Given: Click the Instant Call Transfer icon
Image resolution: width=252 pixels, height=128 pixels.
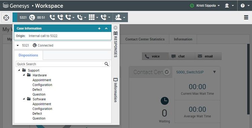Looking at the screenshot, I should [x=68, y=17].
